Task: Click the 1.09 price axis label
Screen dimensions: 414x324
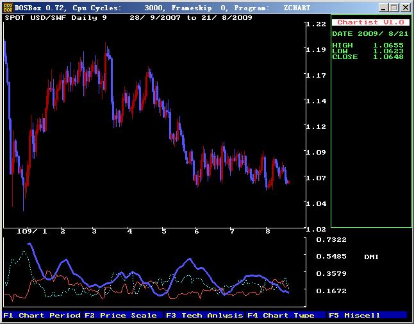Action: (x=316, y=152)
